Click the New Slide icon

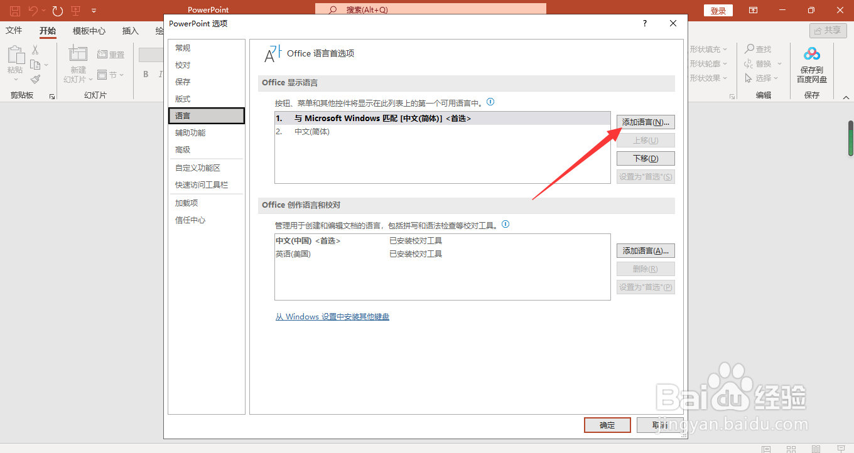click(78, 54)
